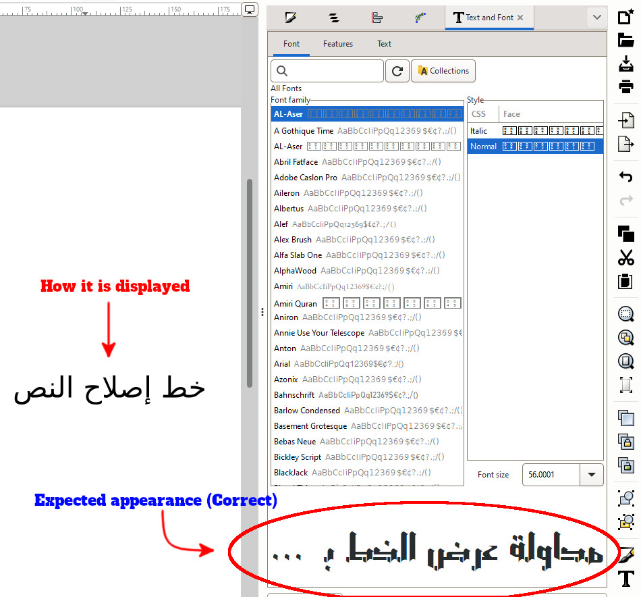The width and height of the screenshot is (641, 597).
Task: Click the Import icon
Action: tap(626, 121)
